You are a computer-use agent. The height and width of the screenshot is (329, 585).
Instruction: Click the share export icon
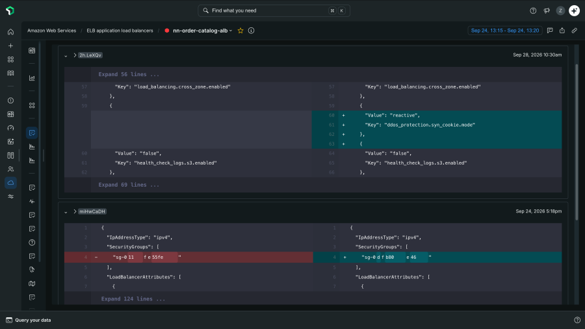[562, 31]
